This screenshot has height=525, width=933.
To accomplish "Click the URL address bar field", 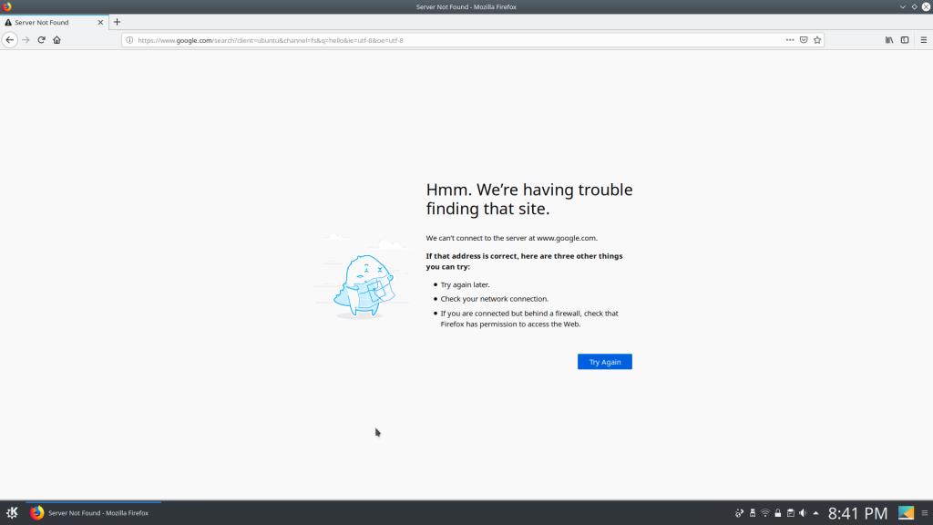I will pyautogui.click(x=456, y=40).
